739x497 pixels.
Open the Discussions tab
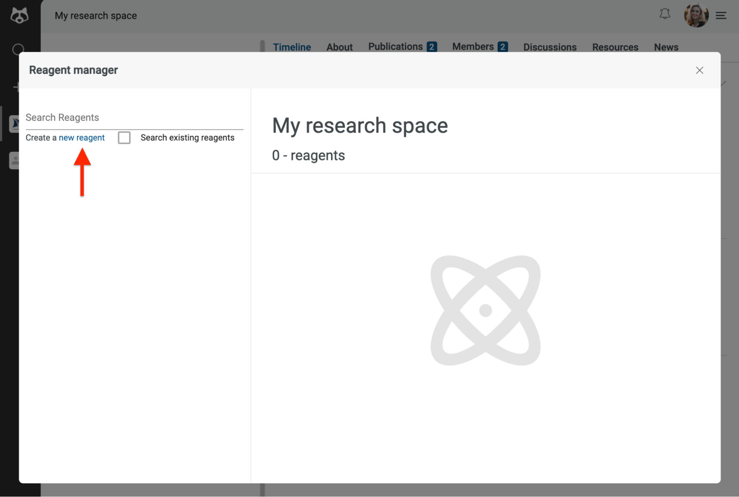coord(550,47)
